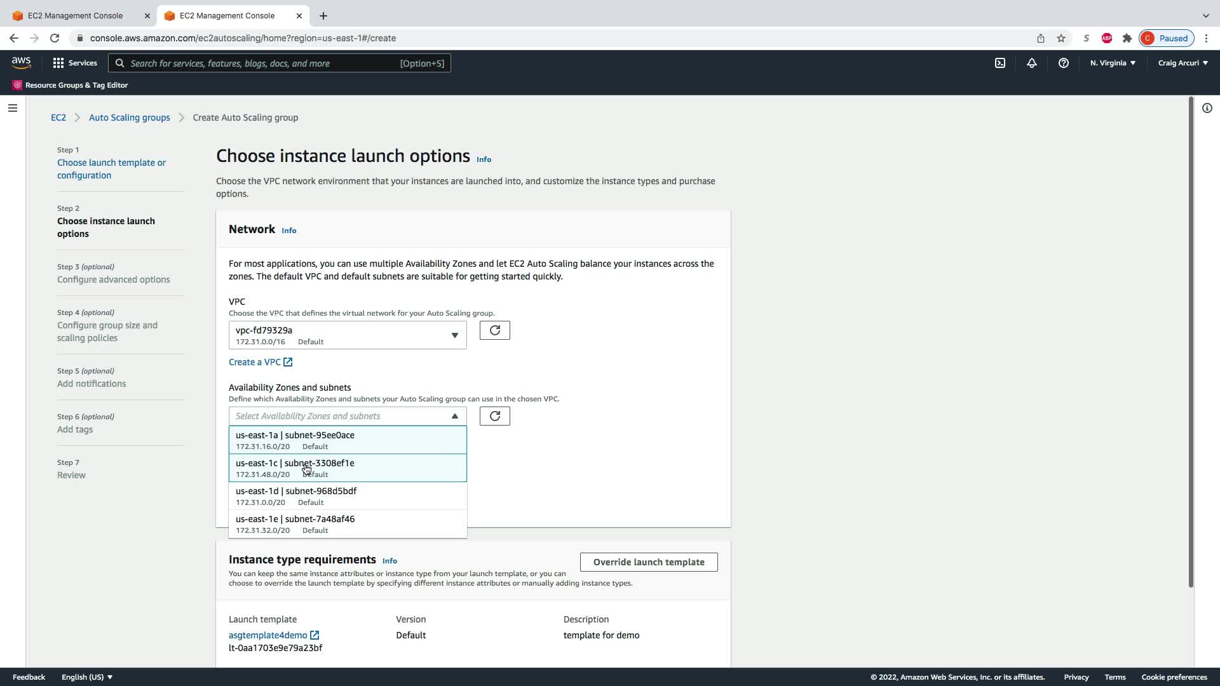This screenshot has width=1220, height=686.
Task: Click the AWS logo home icon
Action: click(21, 62)
